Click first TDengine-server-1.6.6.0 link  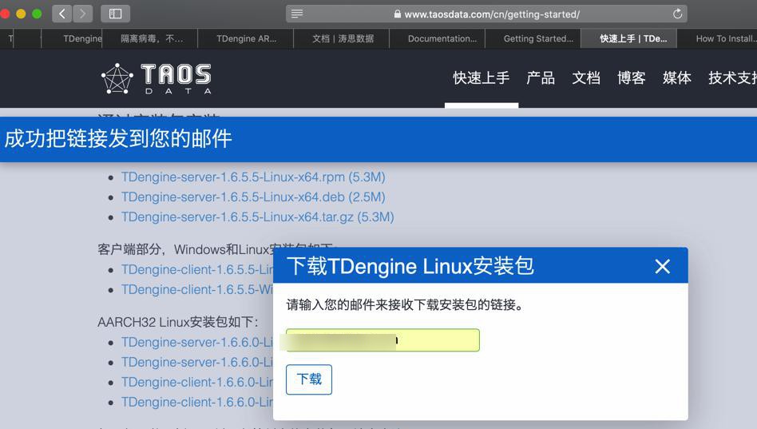197,342
